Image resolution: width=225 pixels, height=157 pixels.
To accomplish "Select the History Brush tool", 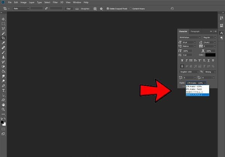I will tap(3, 62).
